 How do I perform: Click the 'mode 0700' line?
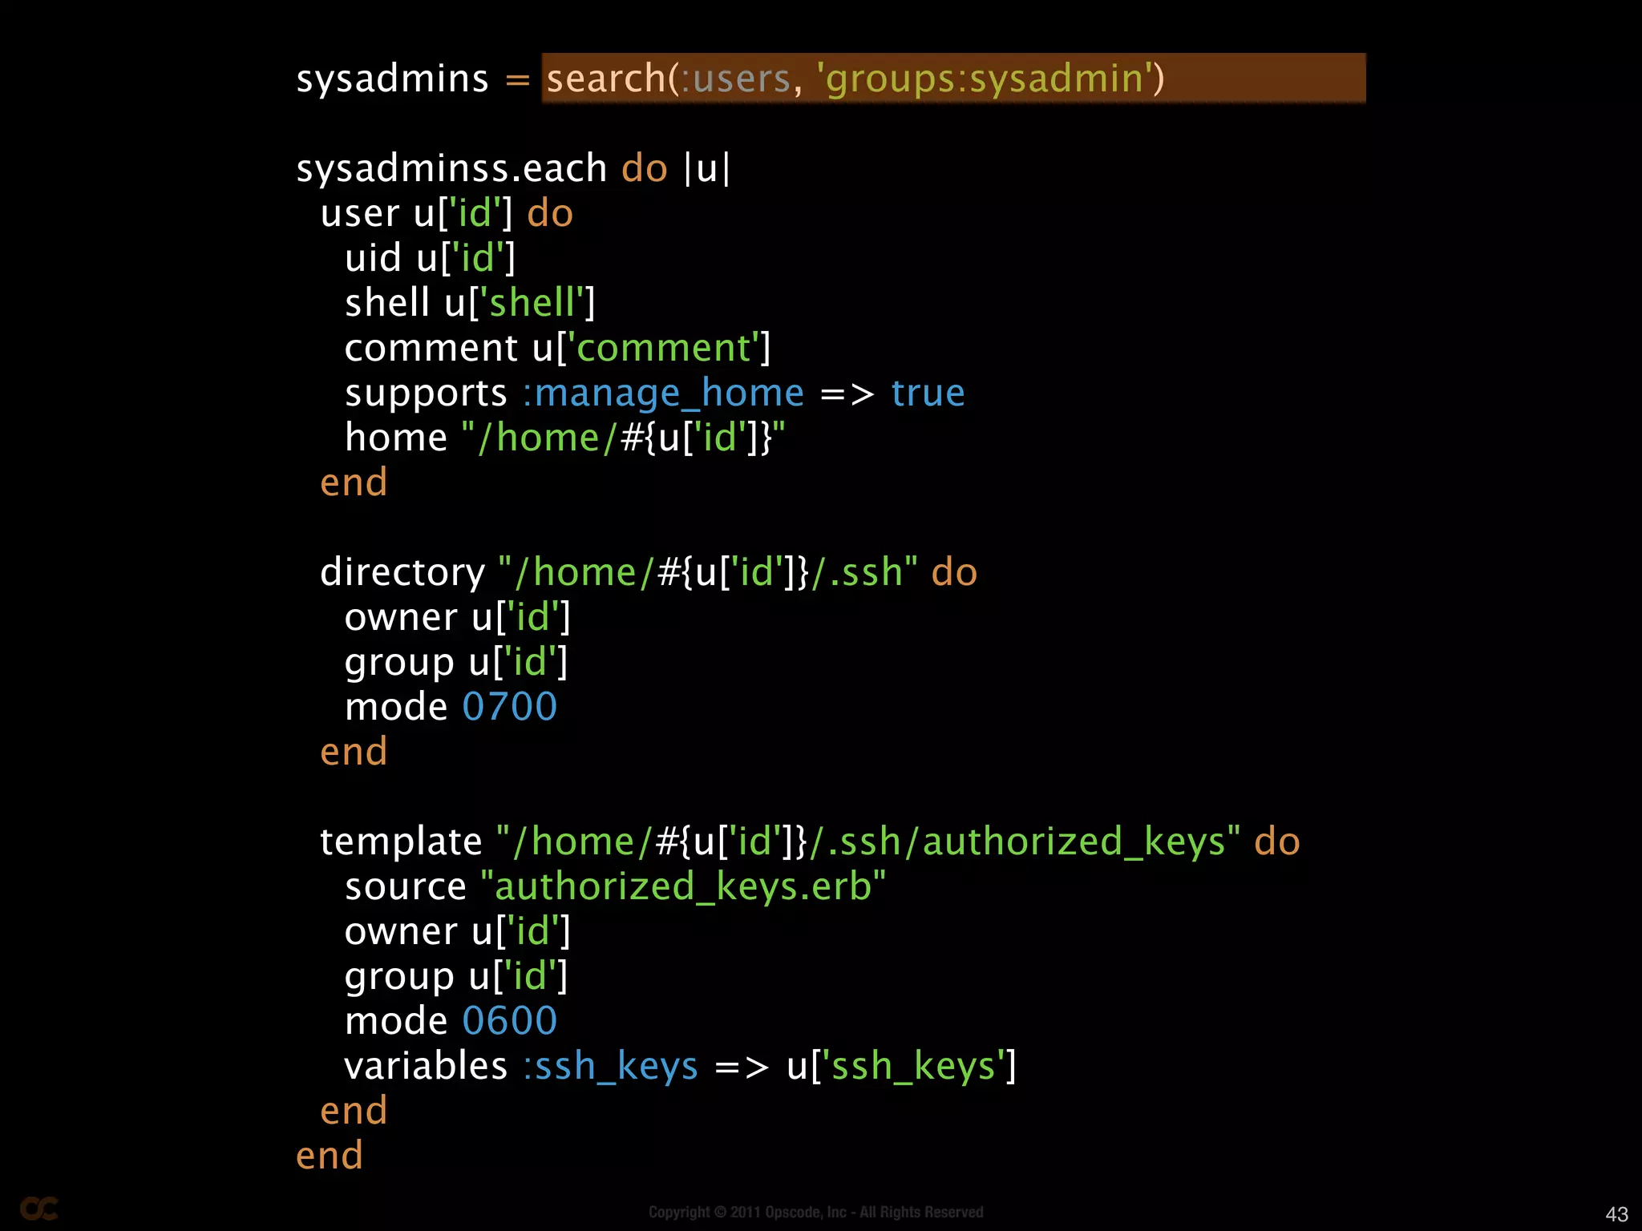point(451,707)
